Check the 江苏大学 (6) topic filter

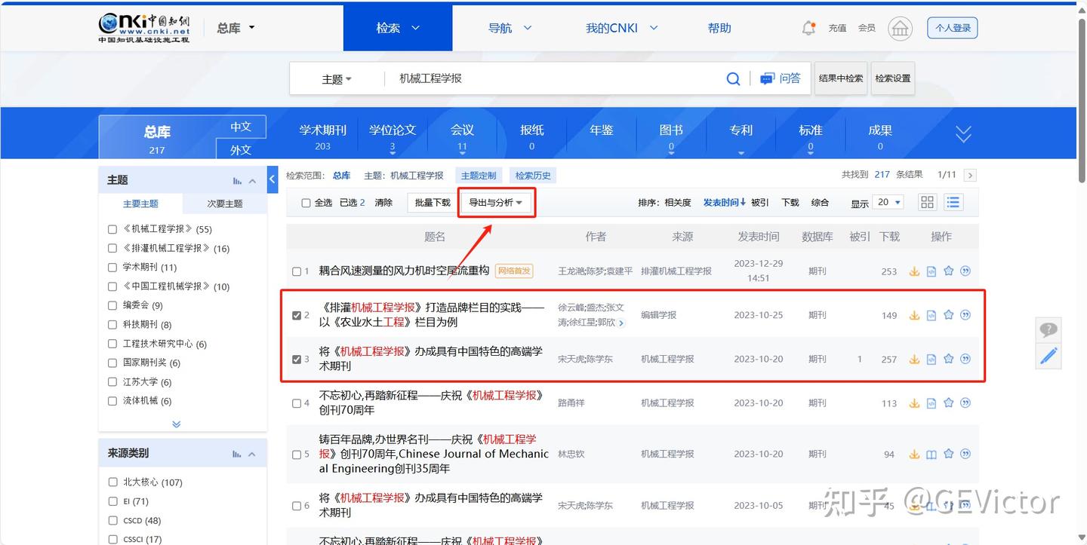(x=112, y=382)
